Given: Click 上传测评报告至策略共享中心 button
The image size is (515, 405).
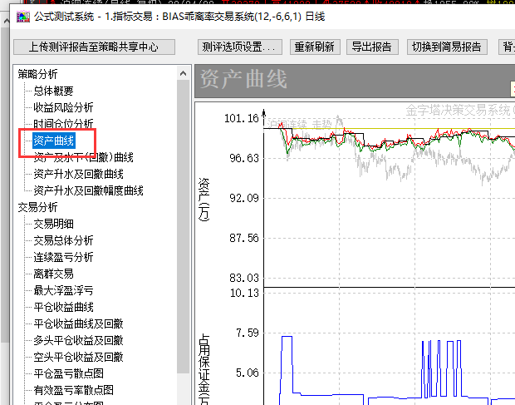Looking at the screenshot, I should pyautogui.click(x=94, y=47).
